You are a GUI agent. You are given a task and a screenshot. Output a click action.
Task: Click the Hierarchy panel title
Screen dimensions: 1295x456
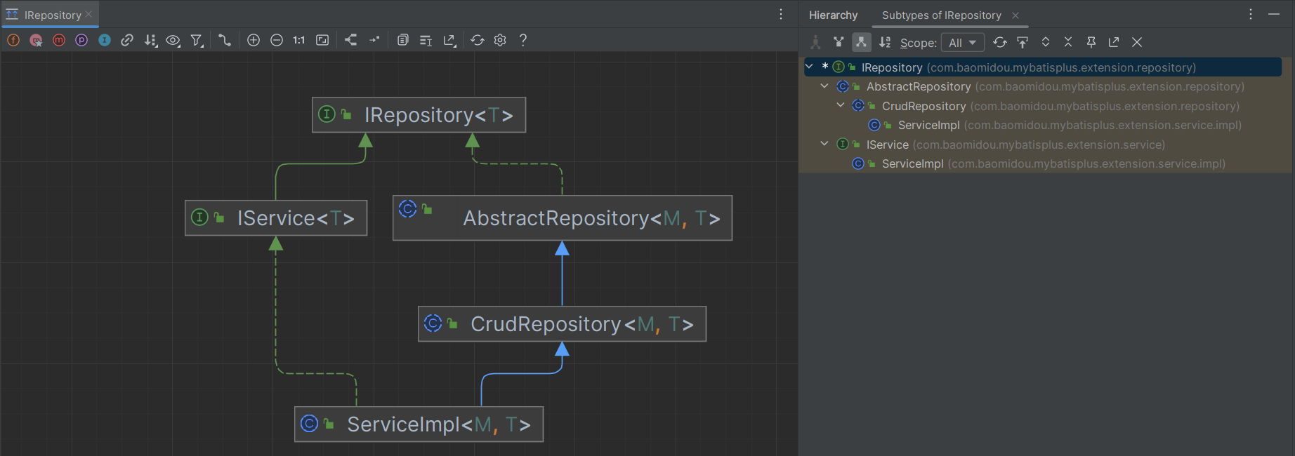pyautogui.click(x=833, y=15)
